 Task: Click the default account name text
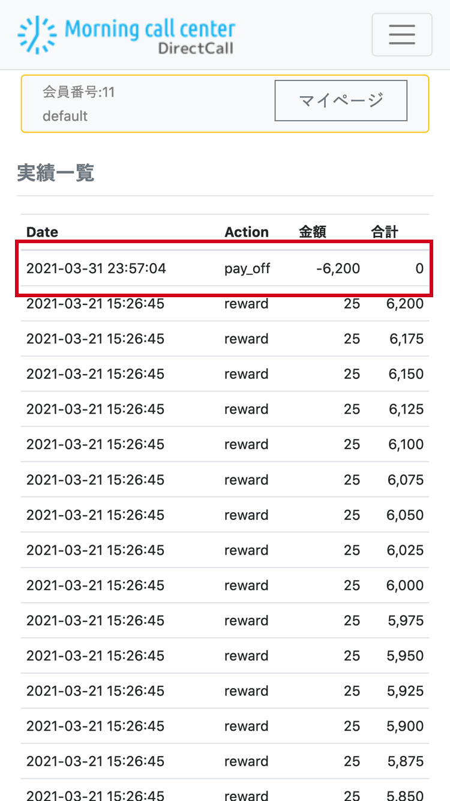pyautogui.click(x=65, y=116)
